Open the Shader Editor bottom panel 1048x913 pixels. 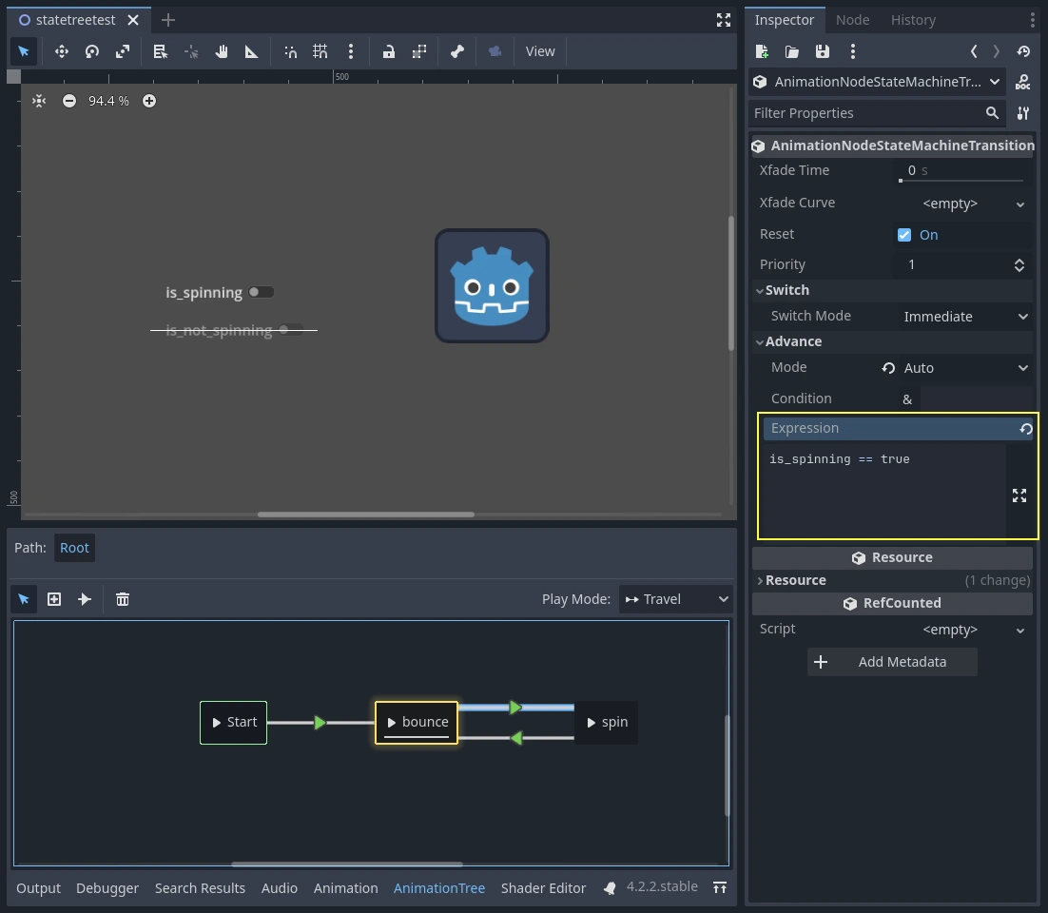543,887
